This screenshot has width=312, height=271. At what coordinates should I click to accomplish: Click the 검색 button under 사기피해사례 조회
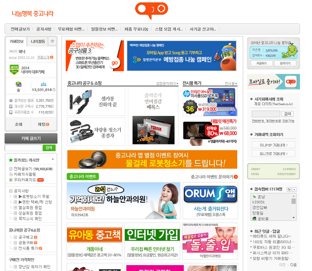(287, 114)
